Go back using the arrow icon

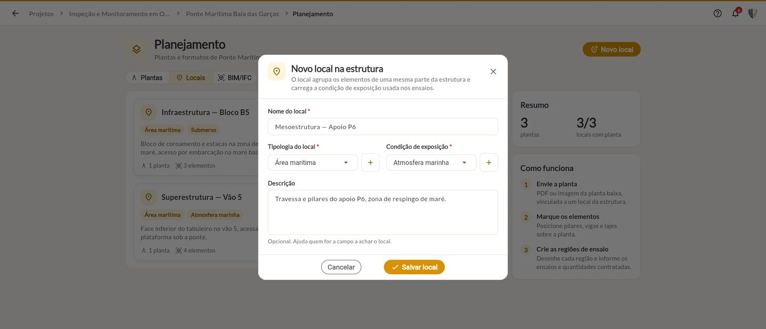pyautogui.click(x=15, y=13)
